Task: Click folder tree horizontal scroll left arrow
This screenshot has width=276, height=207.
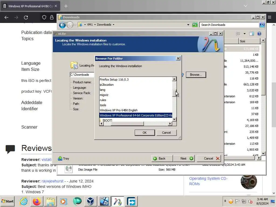Action: (101, 123)
